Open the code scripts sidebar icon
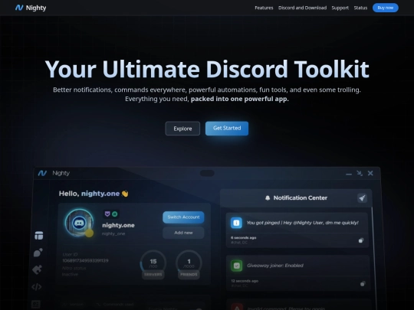414x310 pixels. point(37,286)
